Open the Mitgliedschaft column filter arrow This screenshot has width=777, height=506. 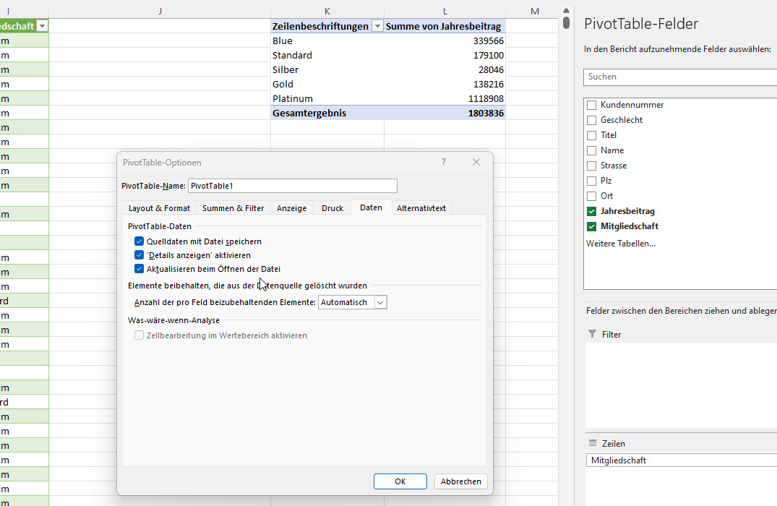pyautogui.click(x=42, y=27)
